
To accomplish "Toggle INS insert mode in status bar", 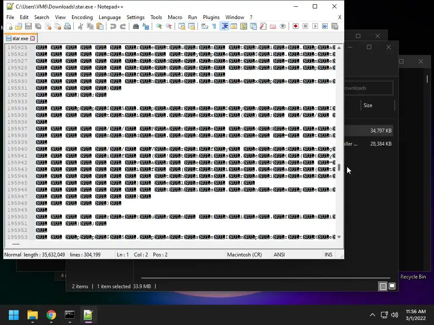I will click(328, 254).
